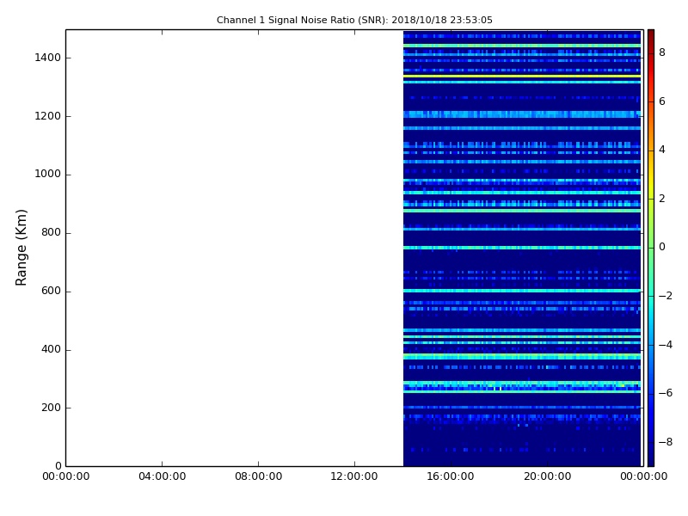Click the 20:00:00 x-axis tick label
Image resolution: width=688 pixels, height=516 pixels.
tap(547, 476)
